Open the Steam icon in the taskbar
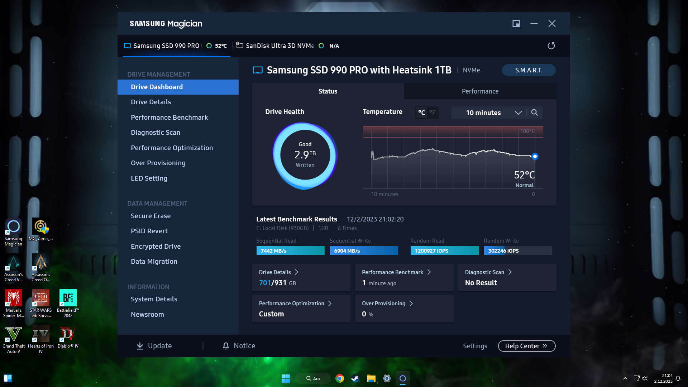This screenshot has height=387, width=688. pyautogui.click(x=355, y=378)
